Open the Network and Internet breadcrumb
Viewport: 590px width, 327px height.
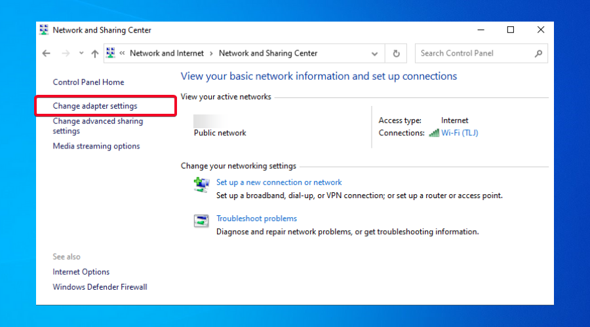tap(167, 54)
